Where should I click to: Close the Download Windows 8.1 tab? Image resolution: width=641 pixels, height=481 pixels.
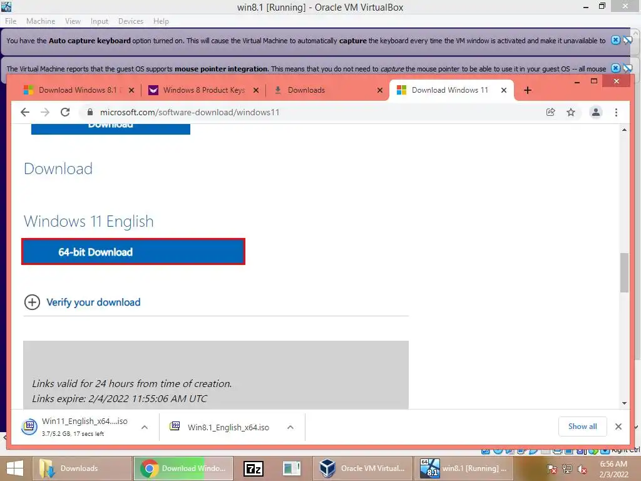click(131, 90)
